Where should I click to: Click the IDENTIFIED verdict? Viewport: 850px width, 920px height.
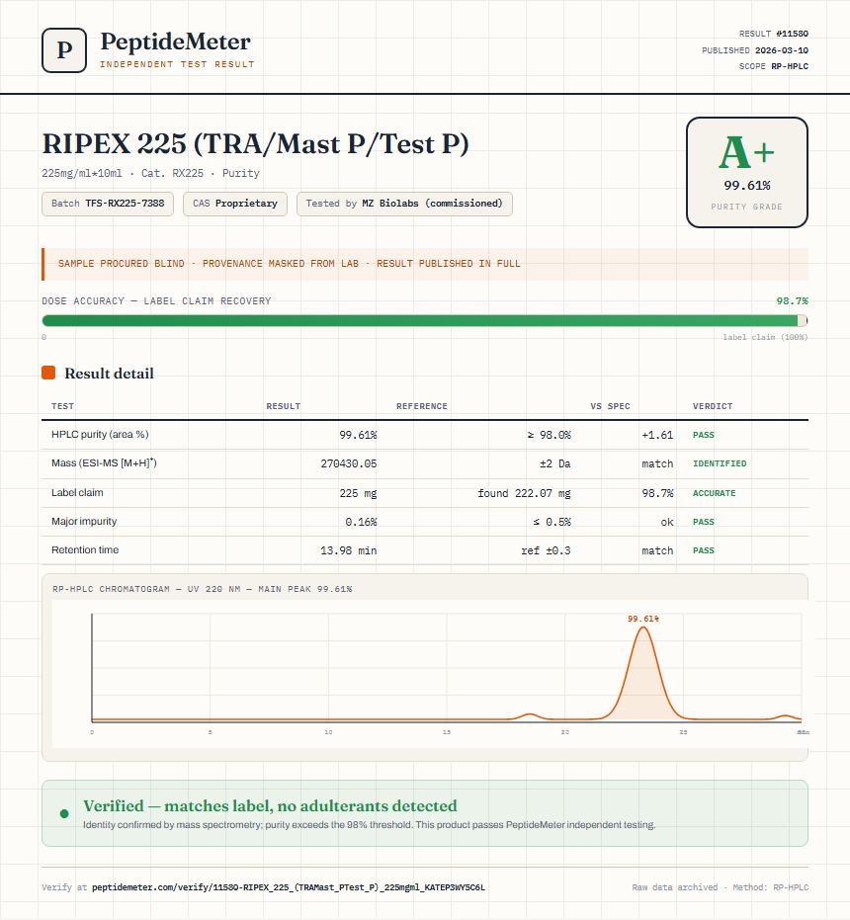coord(720,463)
